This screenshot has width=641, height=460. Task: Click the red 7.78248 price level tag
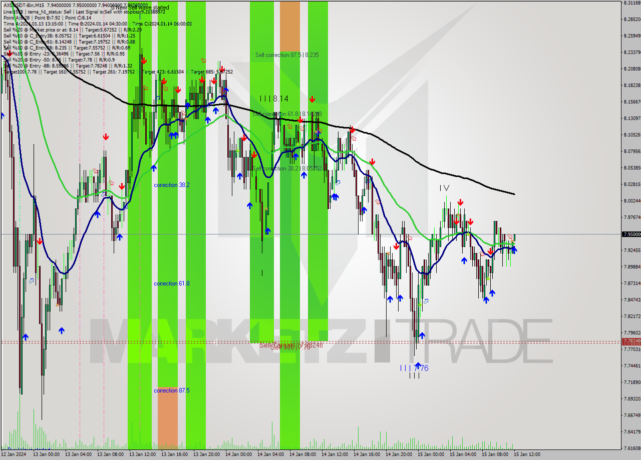tap(631, 341)
